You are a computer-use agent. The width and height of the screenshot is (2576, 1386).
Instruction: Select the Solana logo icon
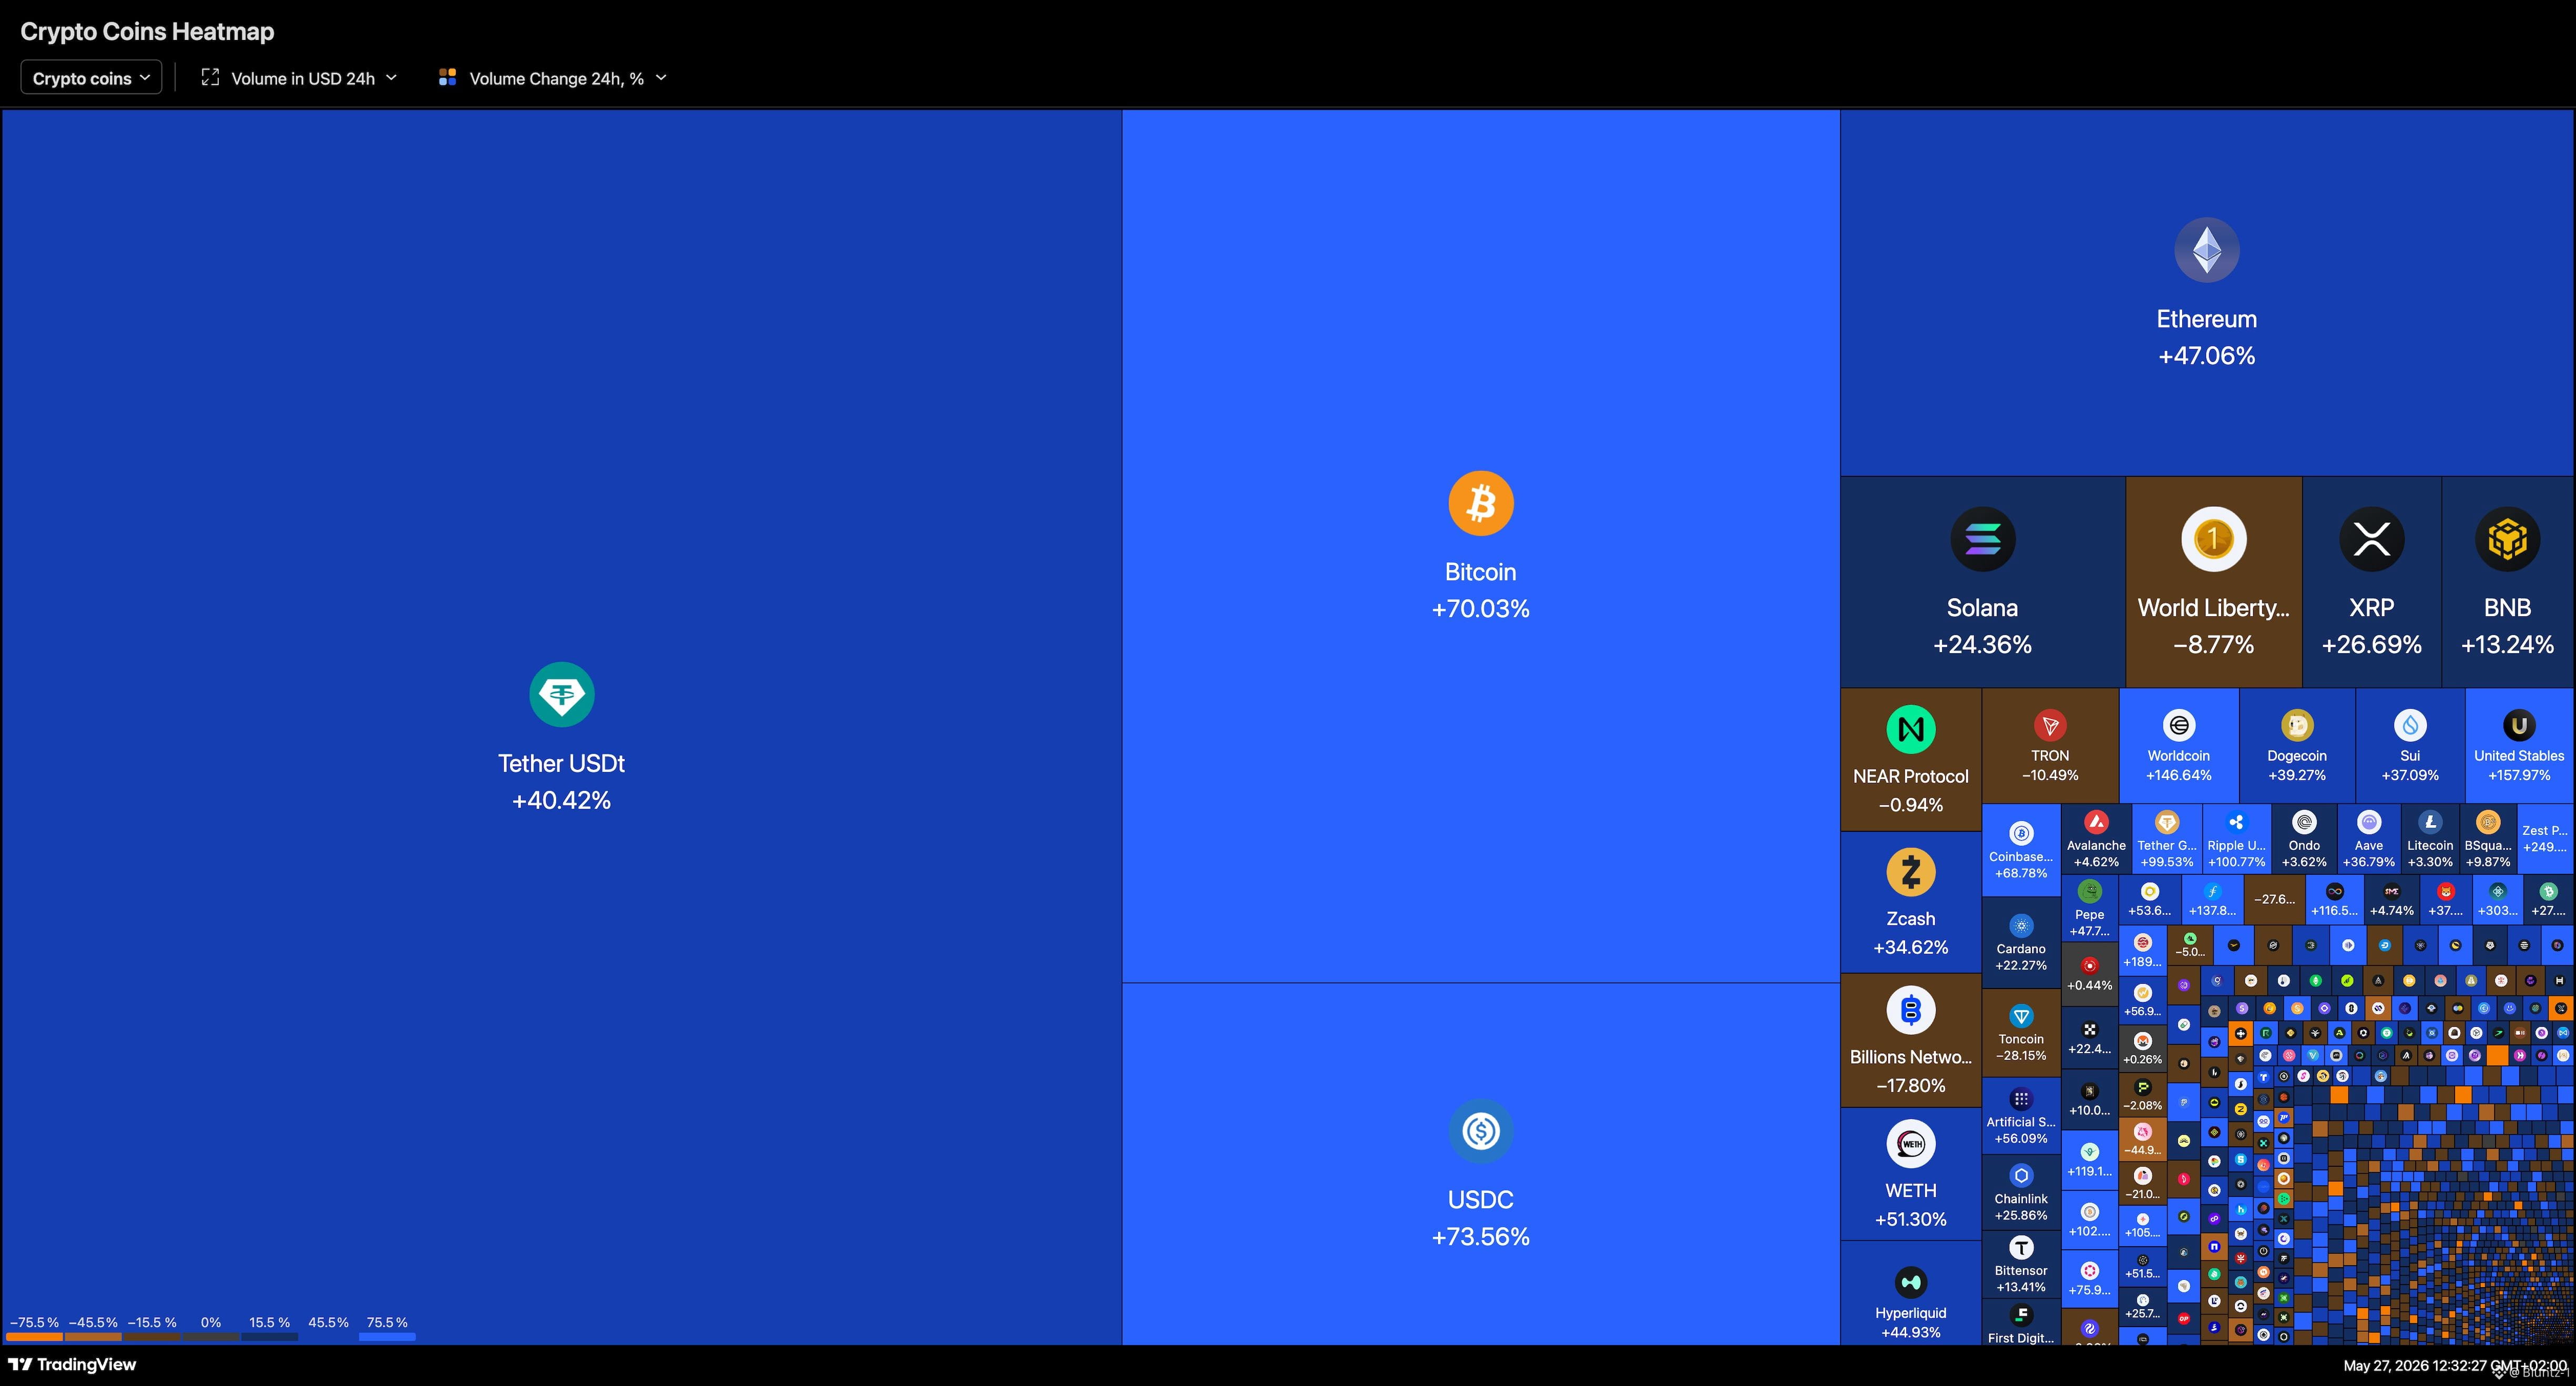coord(1983,539)
